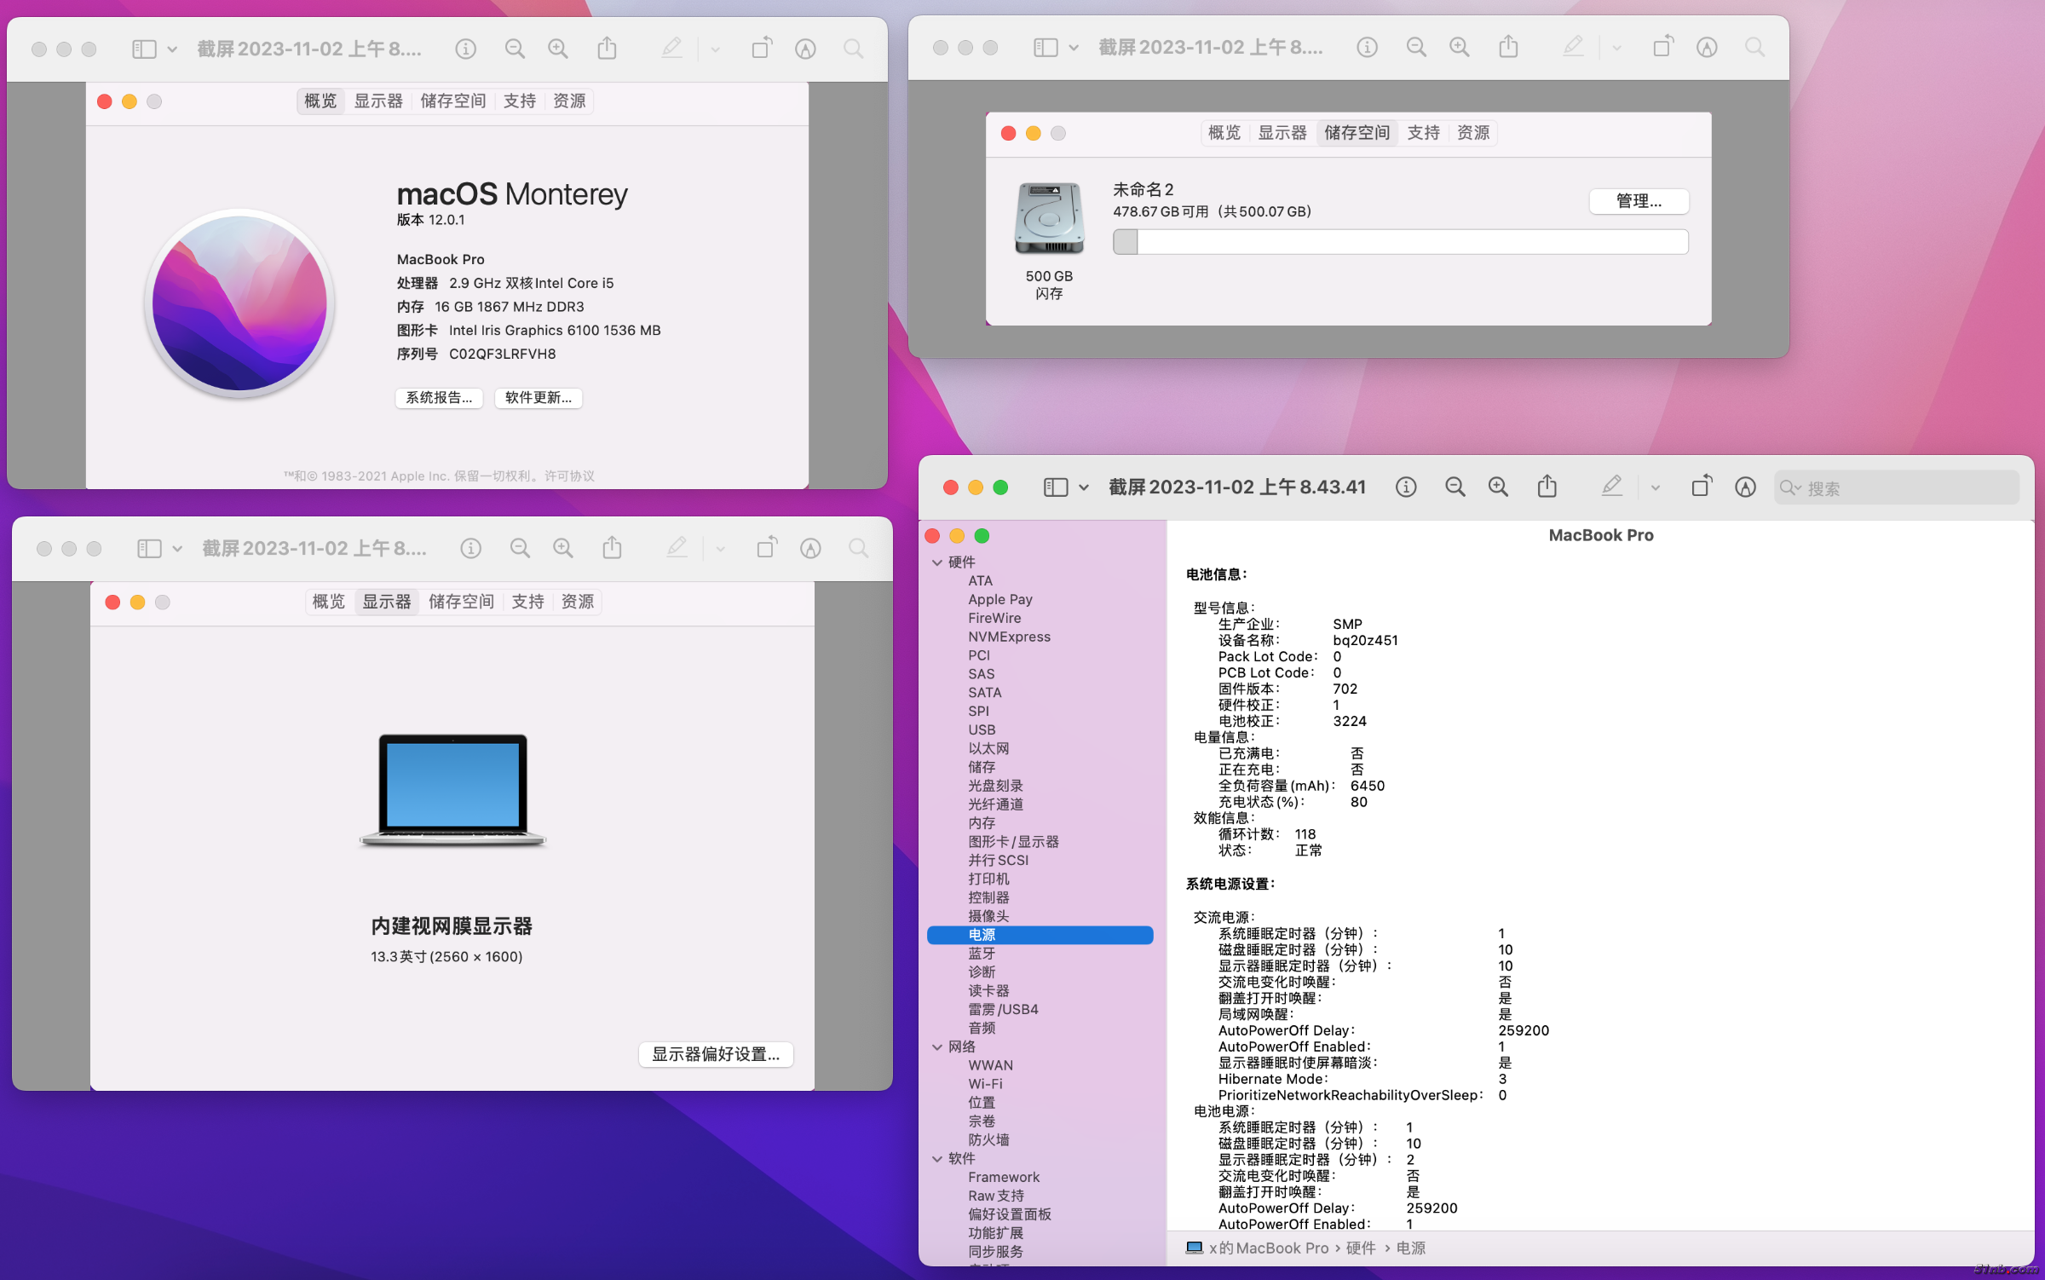Click info icon in 8.43.41 Preview window
This screenshot has width=2045, height=1280.
tap(1406, 487)
